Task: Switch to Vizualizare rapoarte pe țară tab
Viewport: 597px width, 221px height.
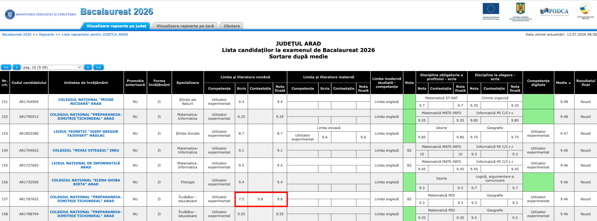Action: pyautogui.click(x=185, y=26)
